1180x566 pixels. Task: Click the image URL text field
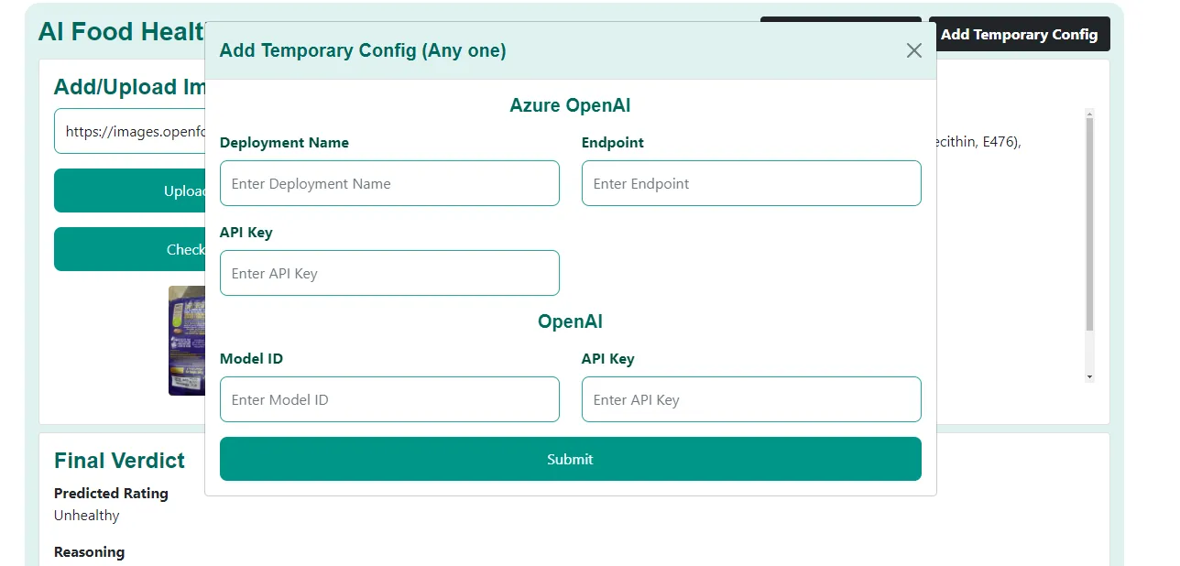tap(130, 131)
